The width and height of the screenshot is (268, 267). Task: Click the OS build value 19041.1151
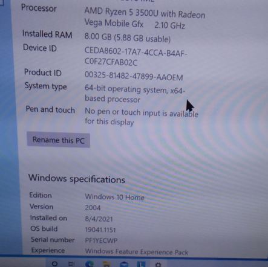[100, 230]
